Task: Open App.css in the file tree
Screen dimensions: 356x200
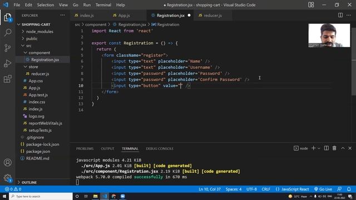Action: 36,81
